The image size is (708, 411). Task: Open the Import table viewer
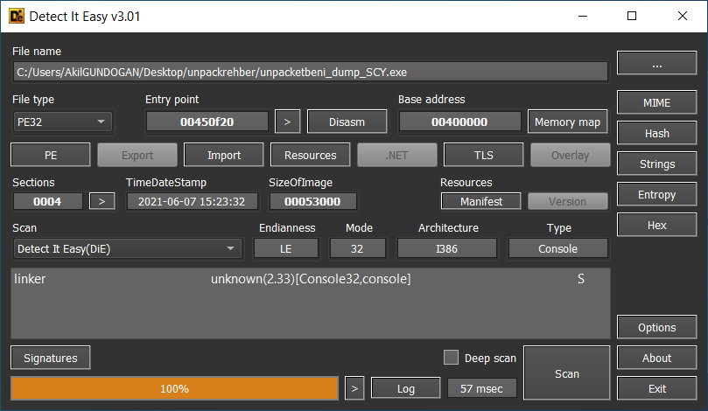pyautogui.click(x=223, y=155)
